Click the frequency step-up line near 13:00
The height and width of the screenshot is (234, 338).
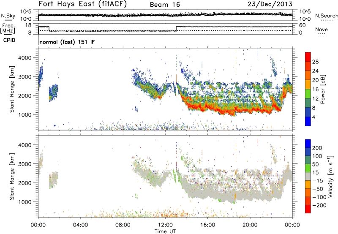point(176,29)
